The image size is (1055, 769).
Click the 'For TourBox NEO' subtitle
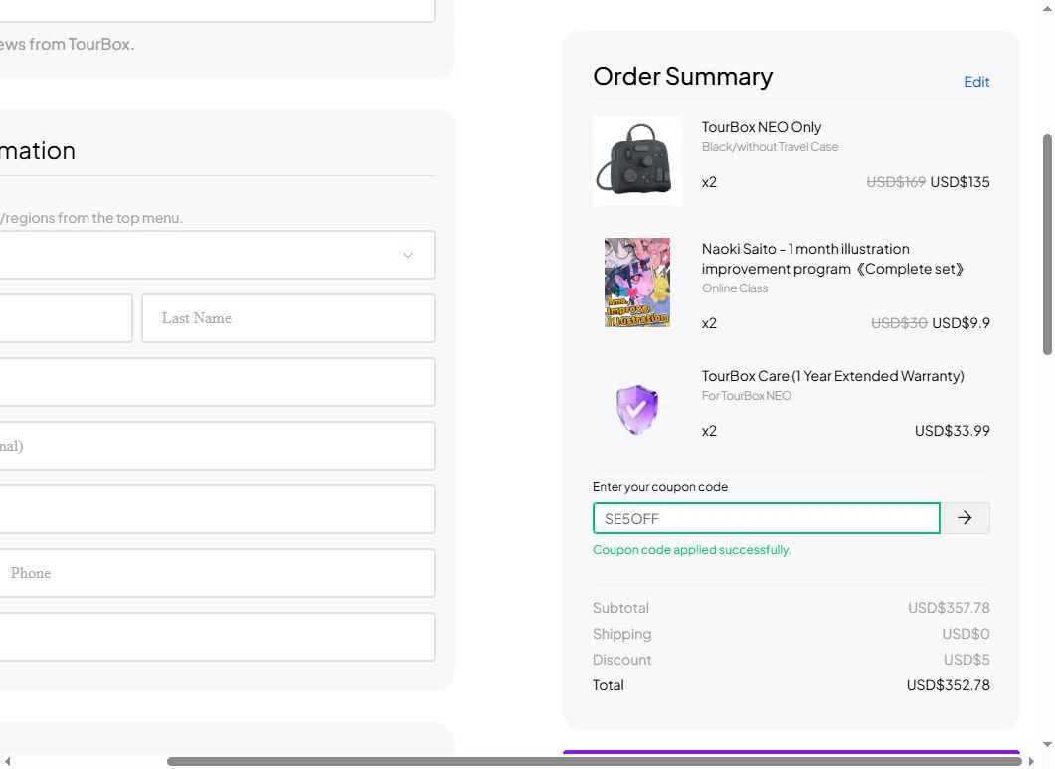[746, 395]
